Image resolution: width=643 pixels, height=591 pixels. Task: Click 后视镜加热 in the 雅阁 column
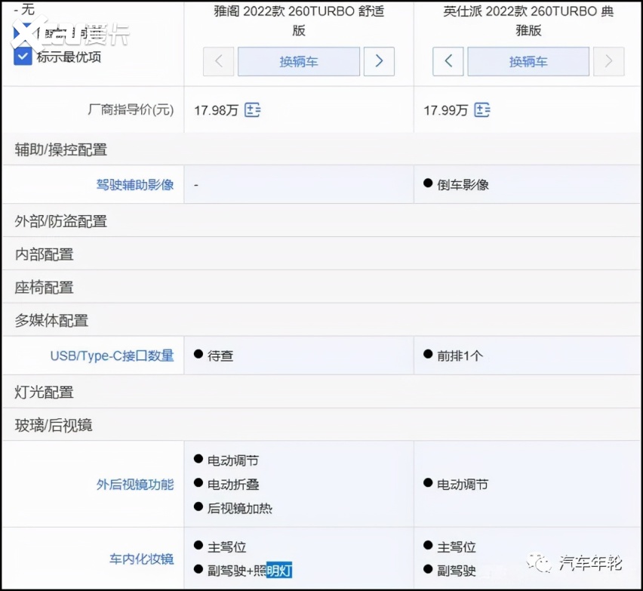coord(239,508)
